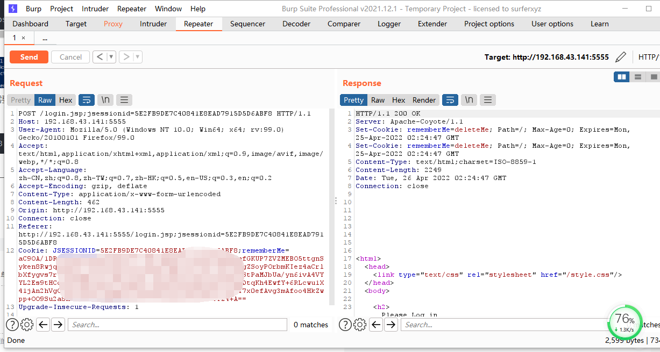Open Request search help question icon
660x352 pixels.
12,325
